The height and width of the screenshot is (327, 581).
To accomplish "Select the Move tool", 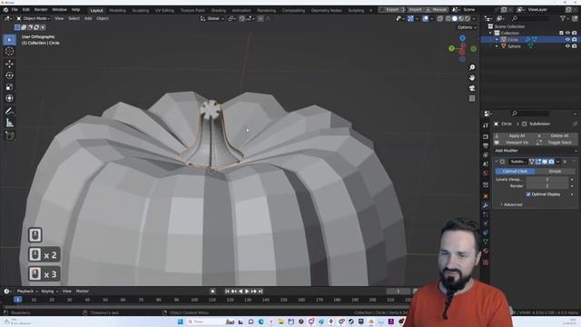I will pos(10,64).
